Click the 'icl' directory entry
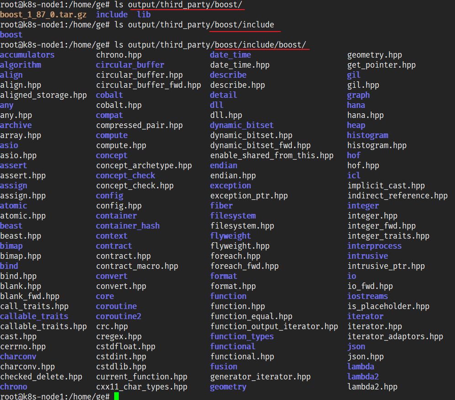 [354, 176]
